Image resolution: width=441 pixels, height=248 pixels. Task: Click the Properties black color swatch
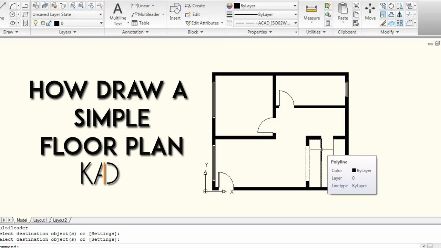tap(237, 6)
